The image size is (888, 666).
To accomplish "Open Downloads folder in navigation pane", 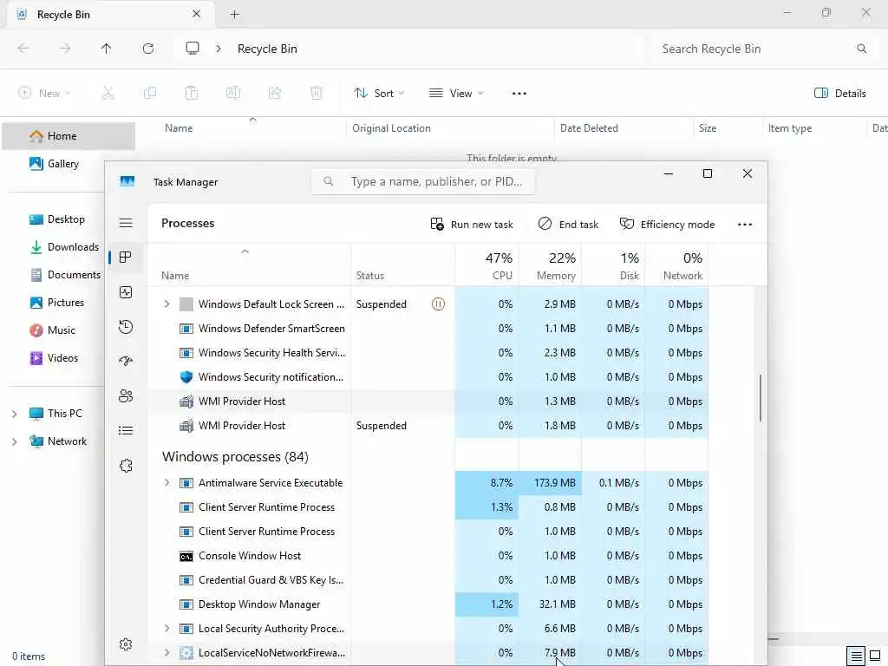I will pyautogui.click(x=64, y=247).
